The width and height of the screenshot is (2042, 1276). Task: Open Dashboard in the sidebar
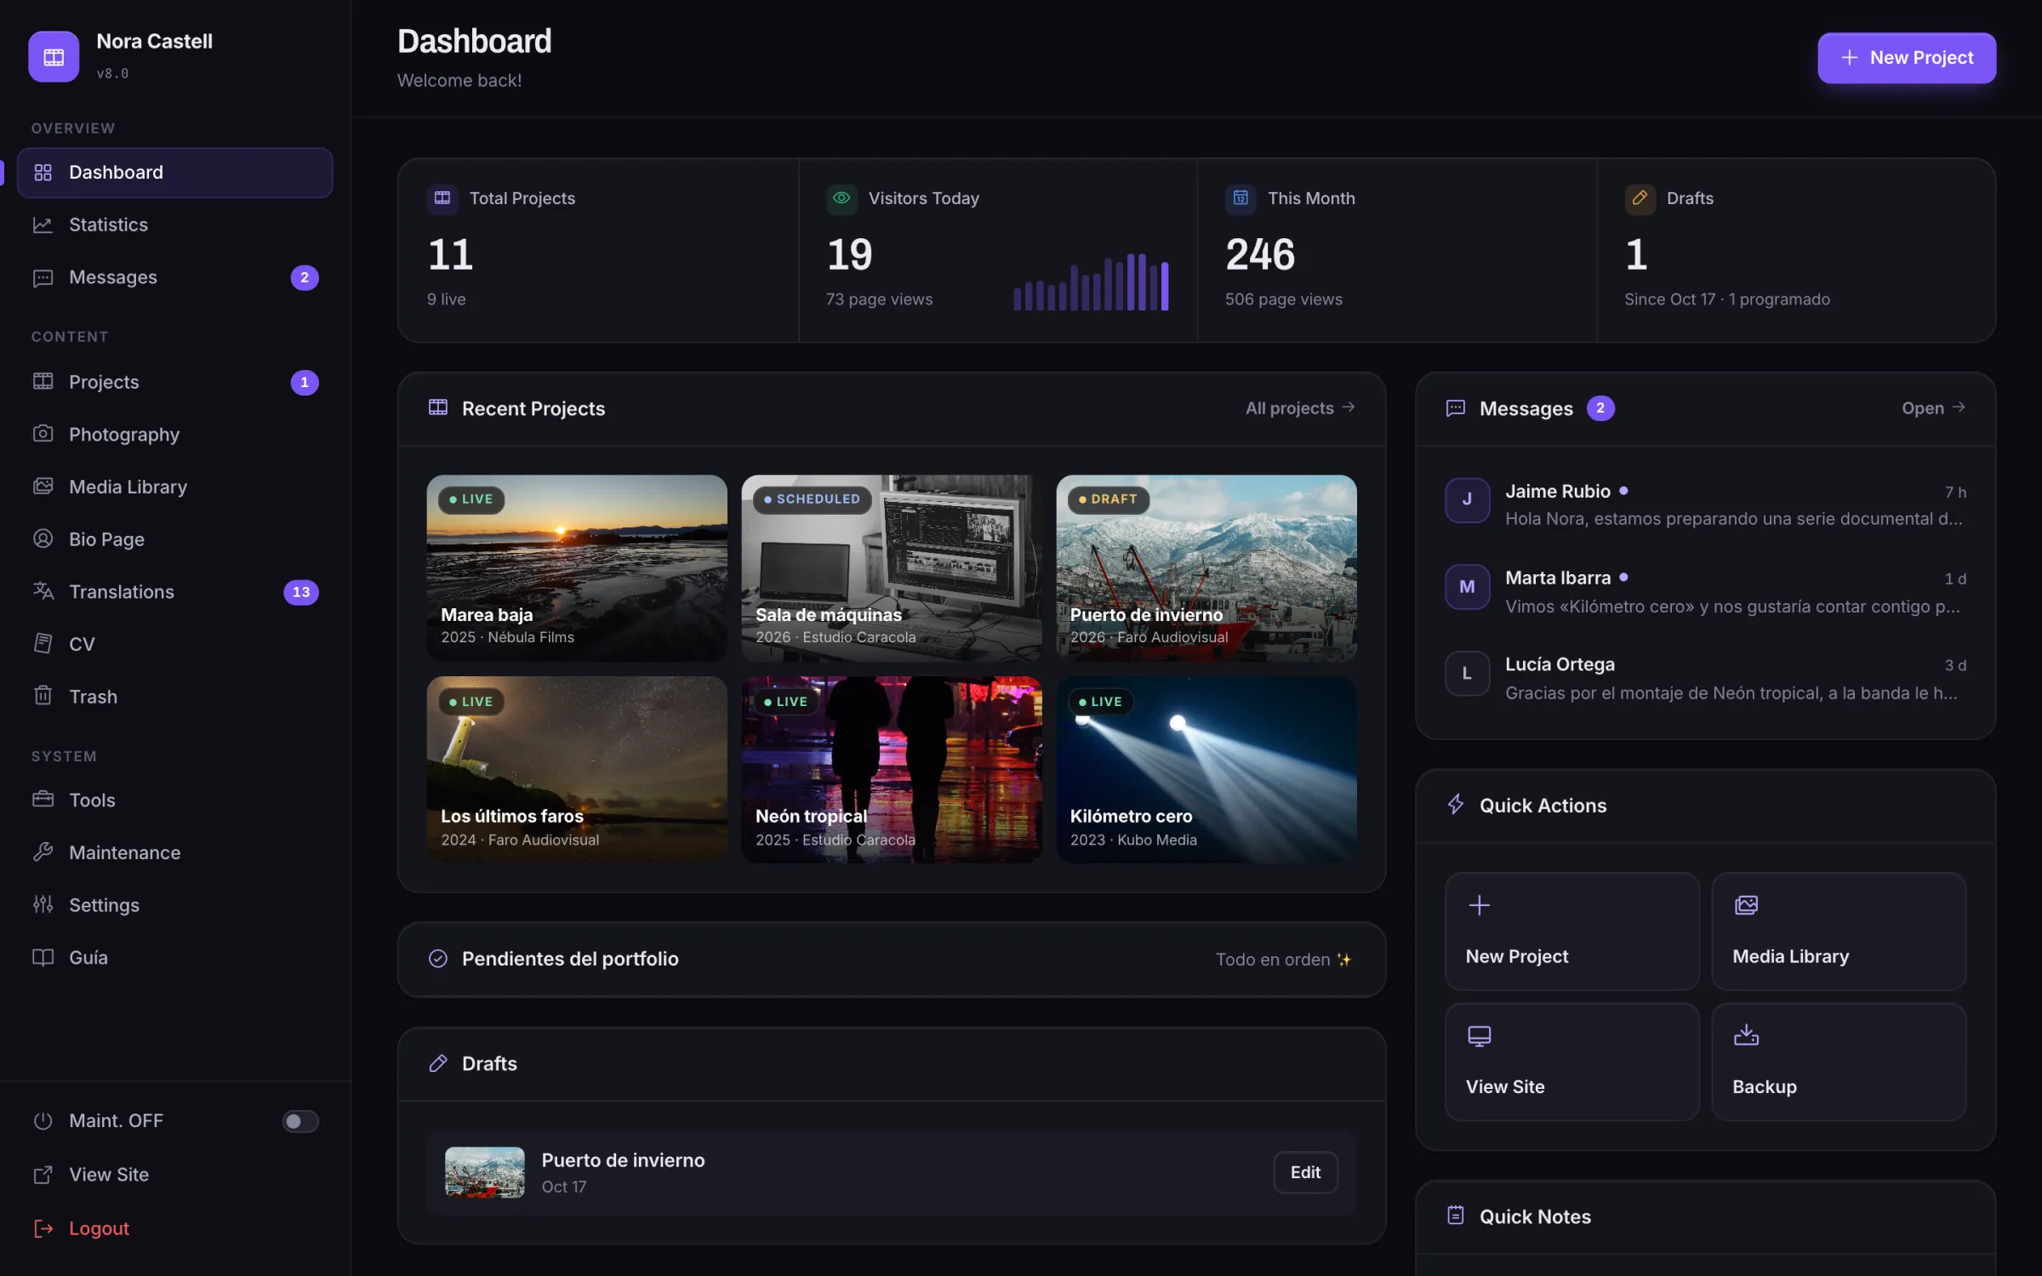click(x=174, y=173)
